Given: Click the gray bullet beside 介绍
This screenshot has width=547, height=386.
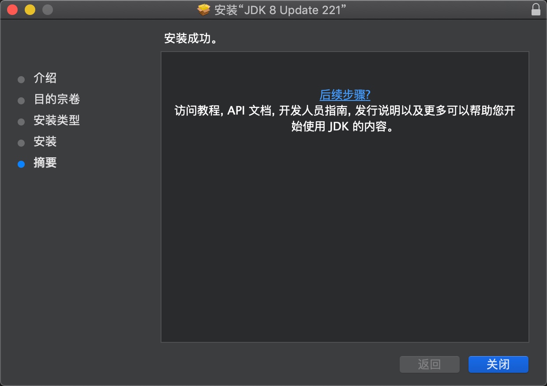Looking at the screenshot, I should click(21, 79).
